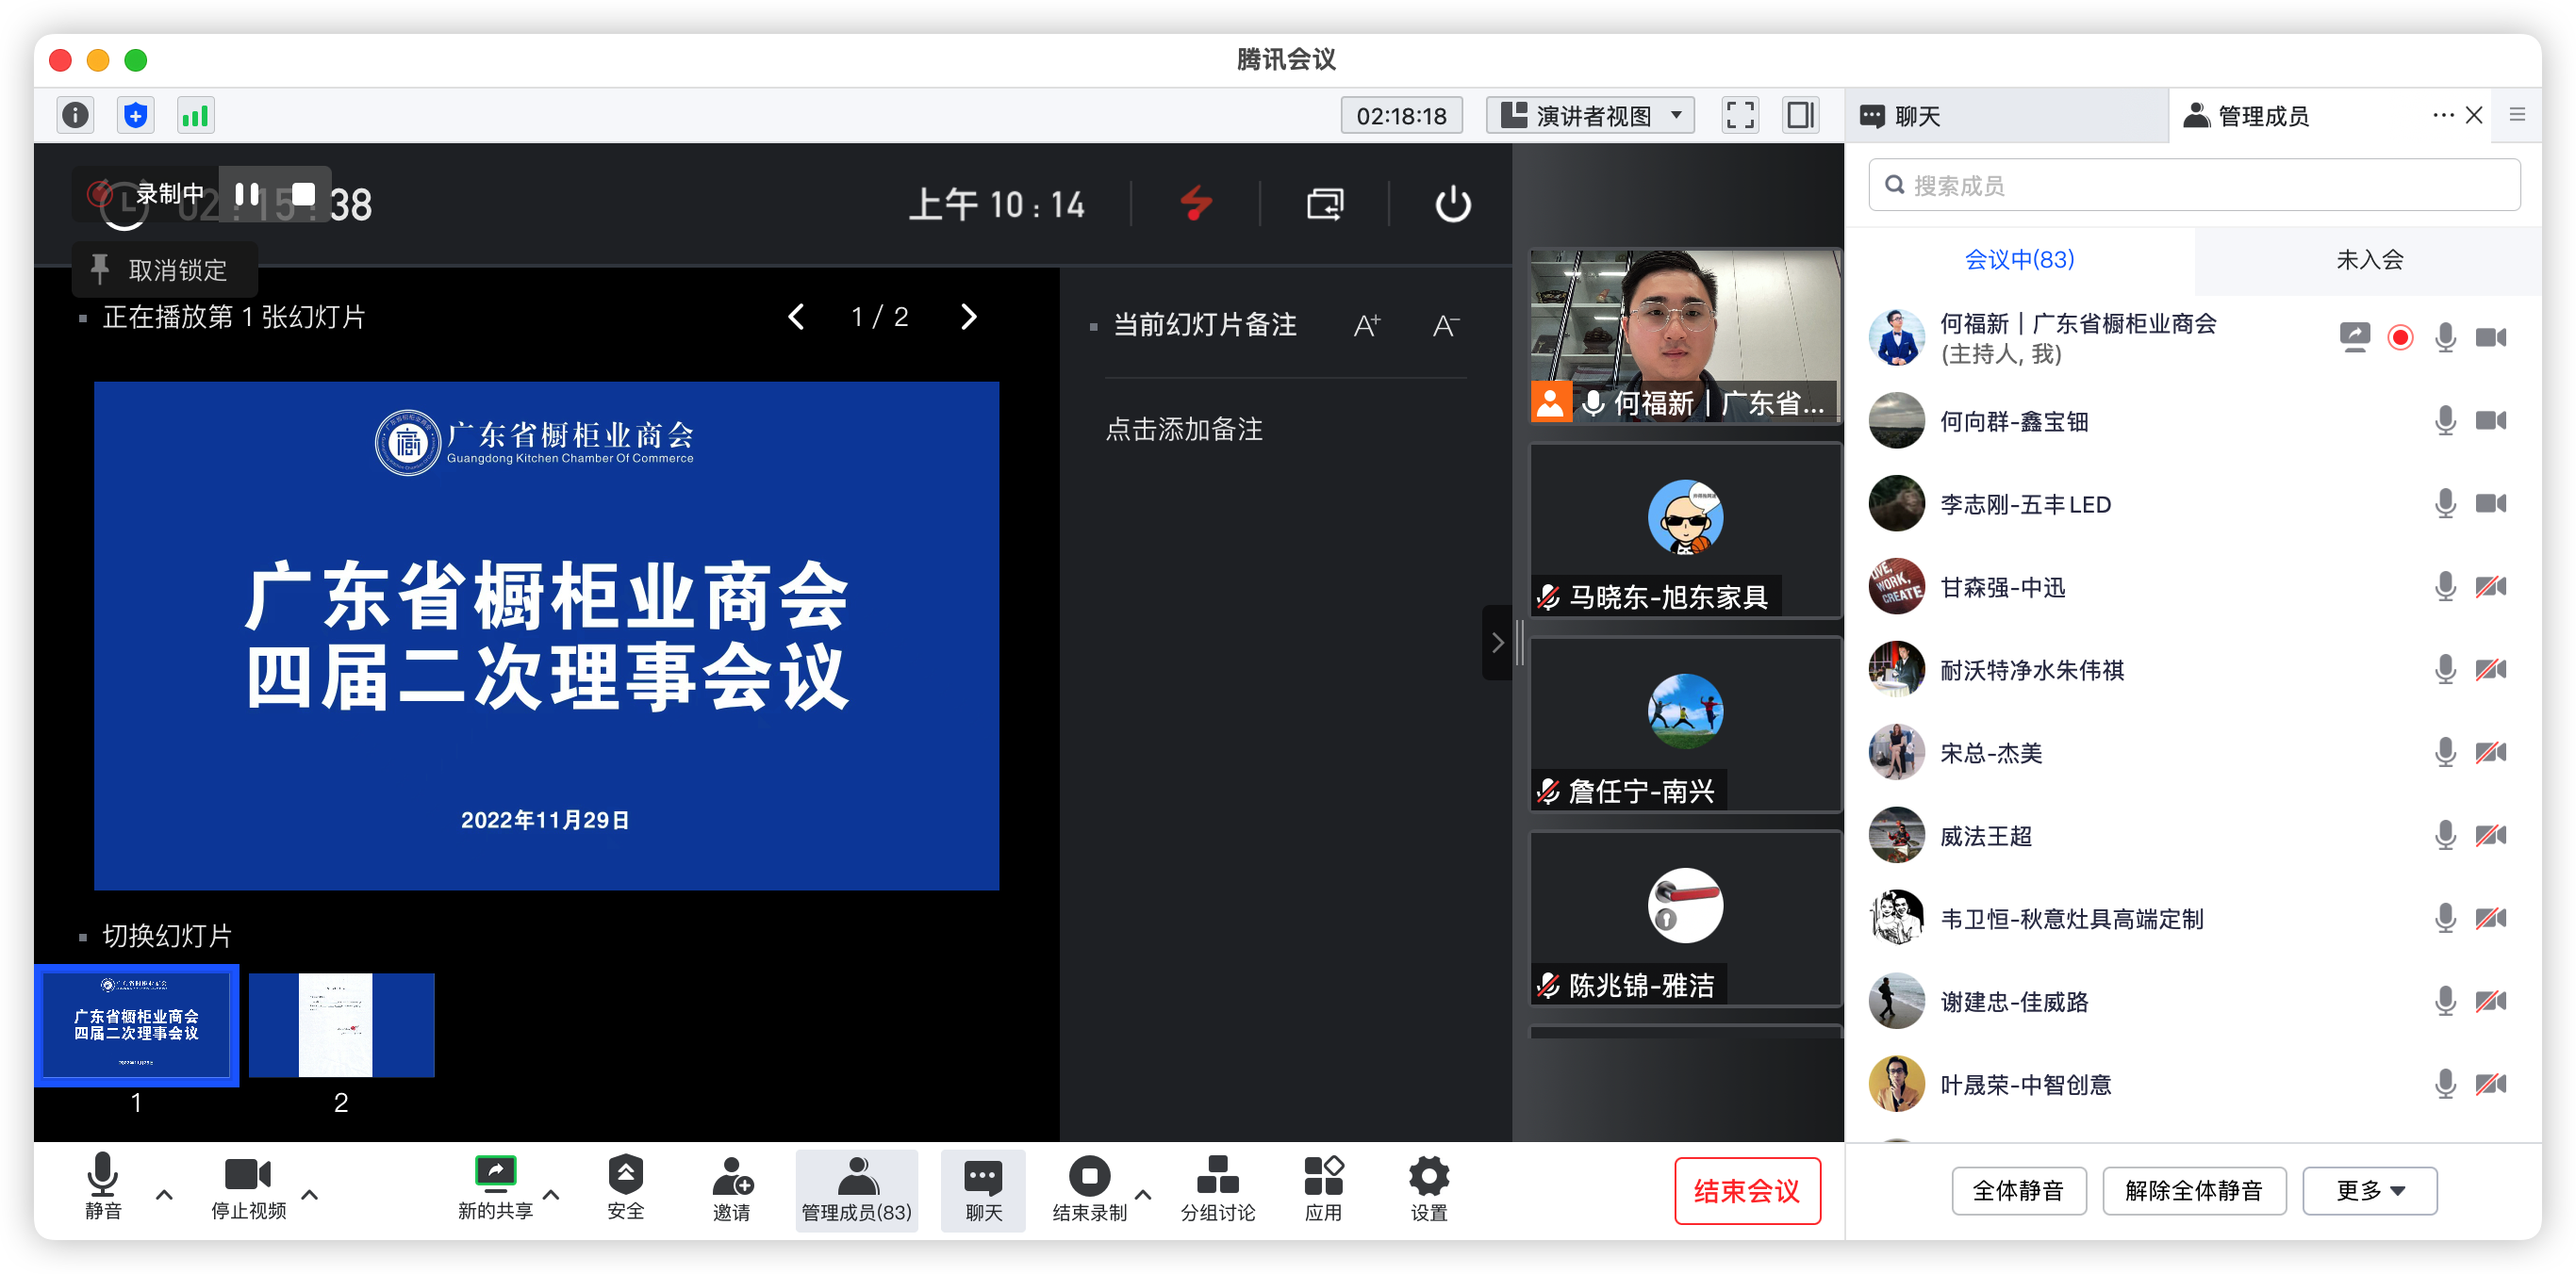Select 会议中(83) tab
The height and width of the screenshot is (1274, 2576).
[2019, 260]
